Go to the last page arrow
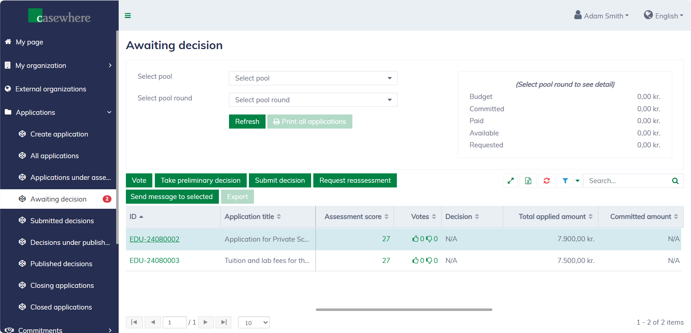The width and height of the screenshot is (691, 333). coord(223,322)
